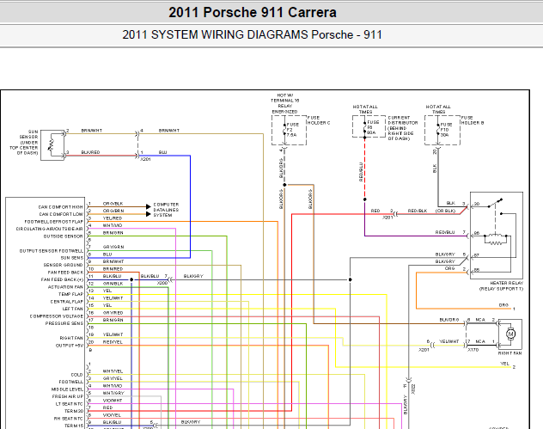Click the heater relay coil resistor symbol

(x=495, y=243)
